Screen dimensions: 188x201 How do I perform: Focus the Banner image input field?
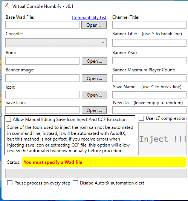point(42,78)
